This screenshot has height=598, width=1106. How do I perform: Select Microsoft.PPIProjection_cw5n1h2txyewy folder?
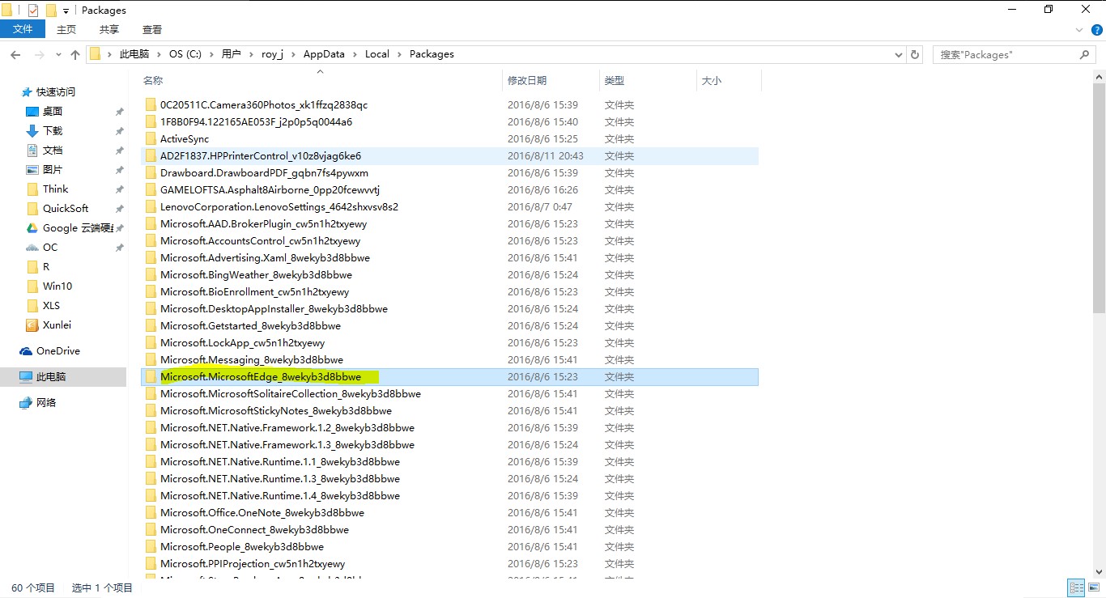point(450,563)
